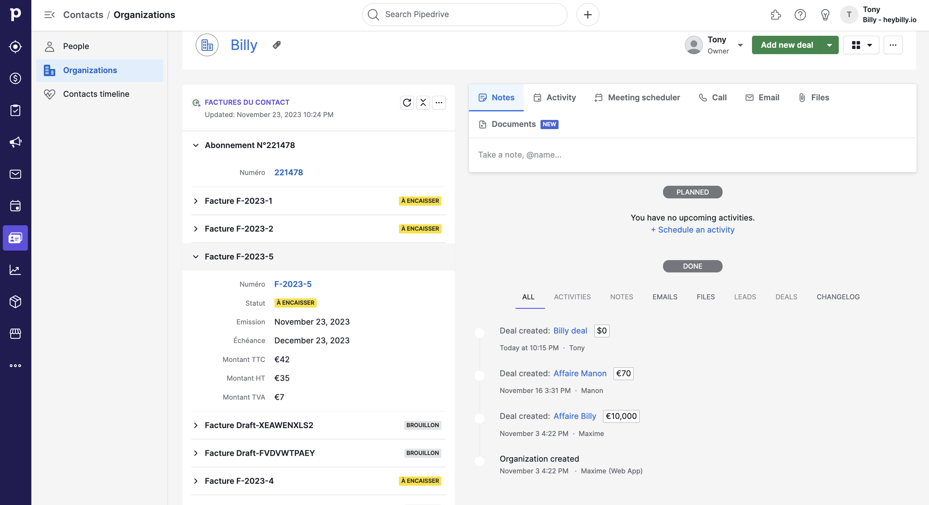
Task: Open the Affaire Billy deal link
Action: pyautogui.click(x=575, y=416)
